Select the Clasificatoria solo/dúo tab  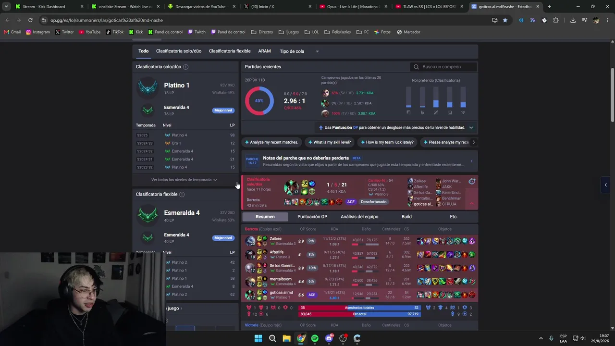179,51
